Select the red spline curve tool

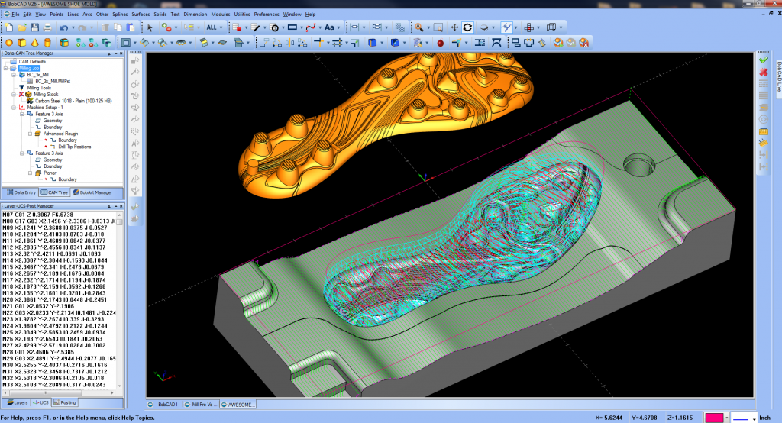311,27
